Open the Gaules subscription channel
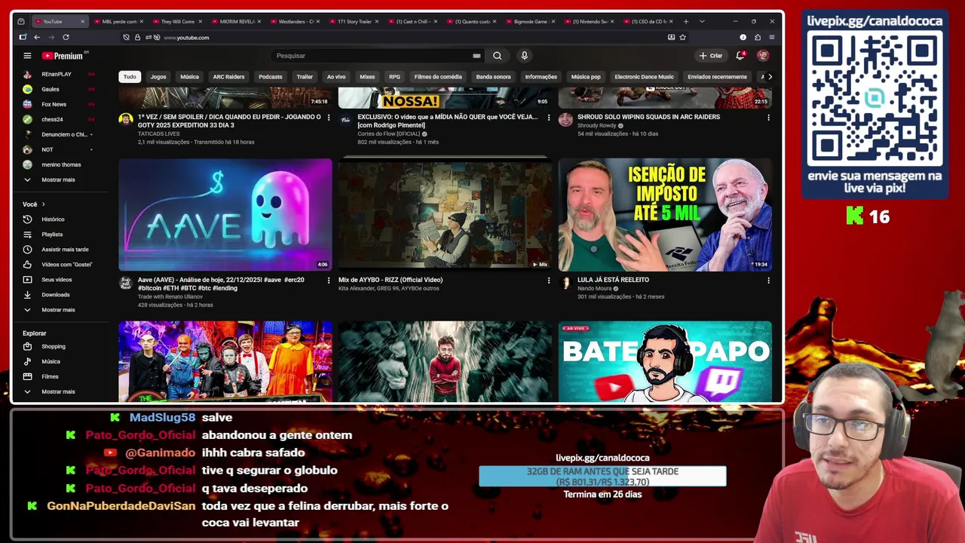This screenshot has width=965, height=543. (51, 90)
